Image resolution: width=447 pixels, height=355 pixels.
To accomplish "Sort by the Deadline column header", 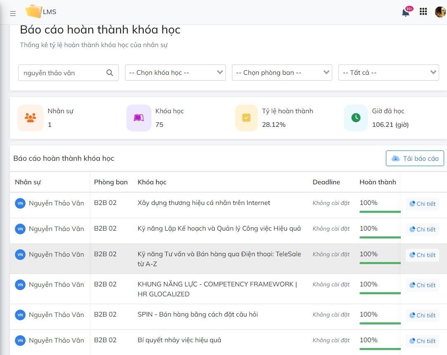I will pyautogui.click(x=326, y=182).
